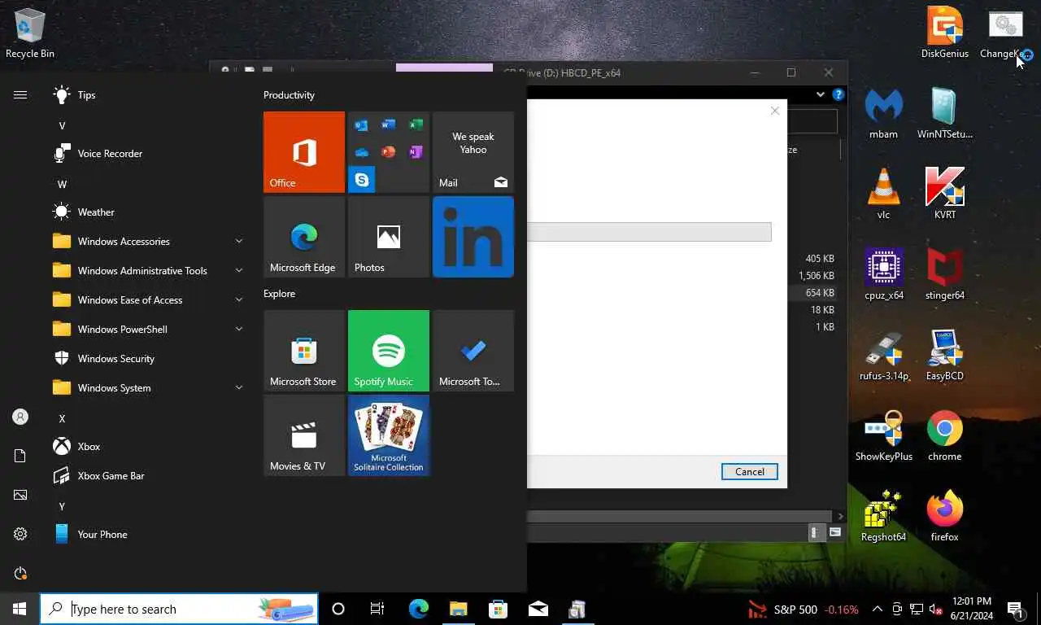Launch Spotify Music tile
This screenshot has height=625, width=1041.
click(389, 351)
